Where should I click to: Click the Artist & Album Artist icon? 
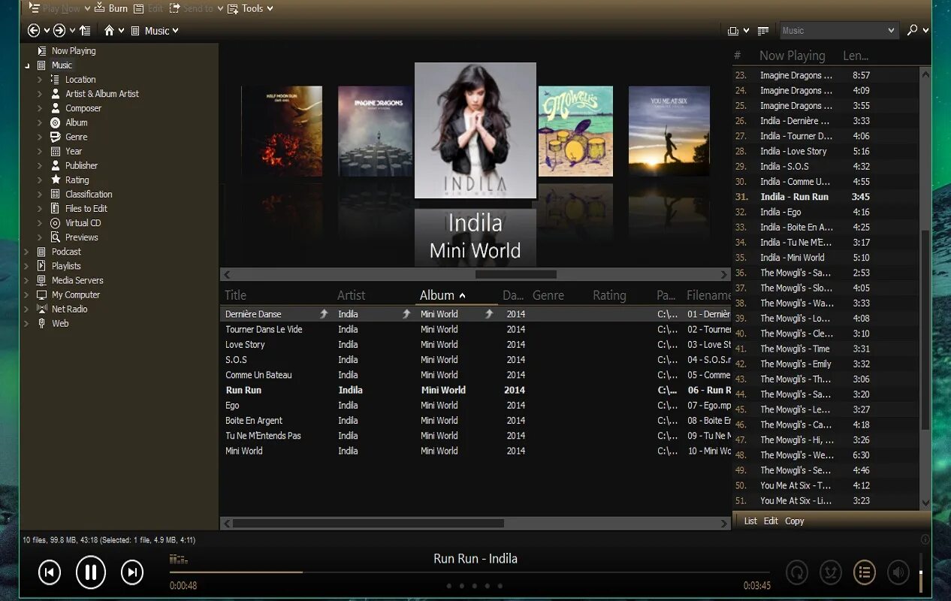[56, 94]
